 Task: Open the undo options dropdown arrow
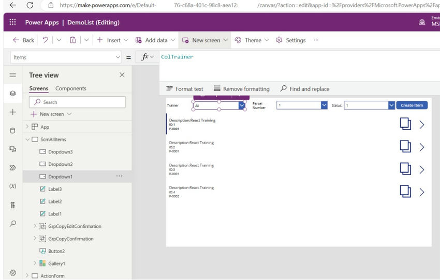tap(59, 40)
